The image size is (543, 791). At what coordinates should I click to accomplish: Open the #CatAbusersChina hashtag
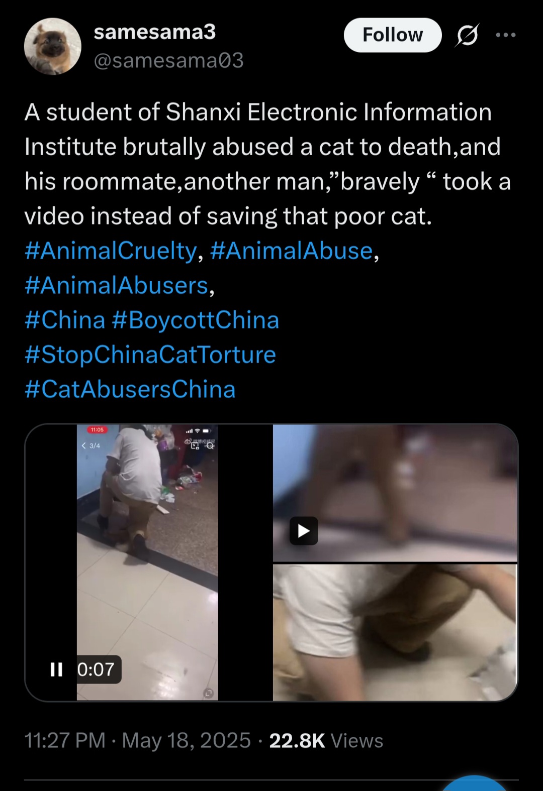click(x=130, y=389)
